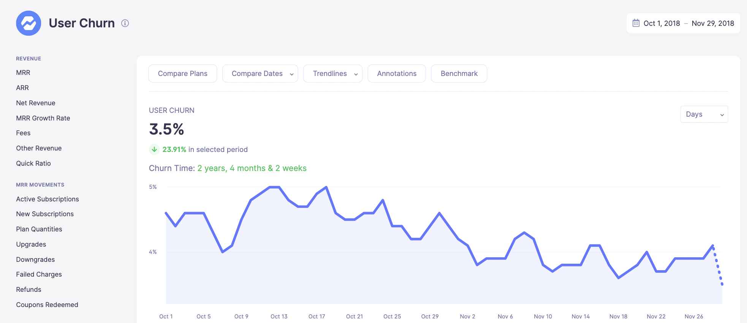
Task: Select Quick Ratio from Revenue section
Action: [x=33, y=163]
